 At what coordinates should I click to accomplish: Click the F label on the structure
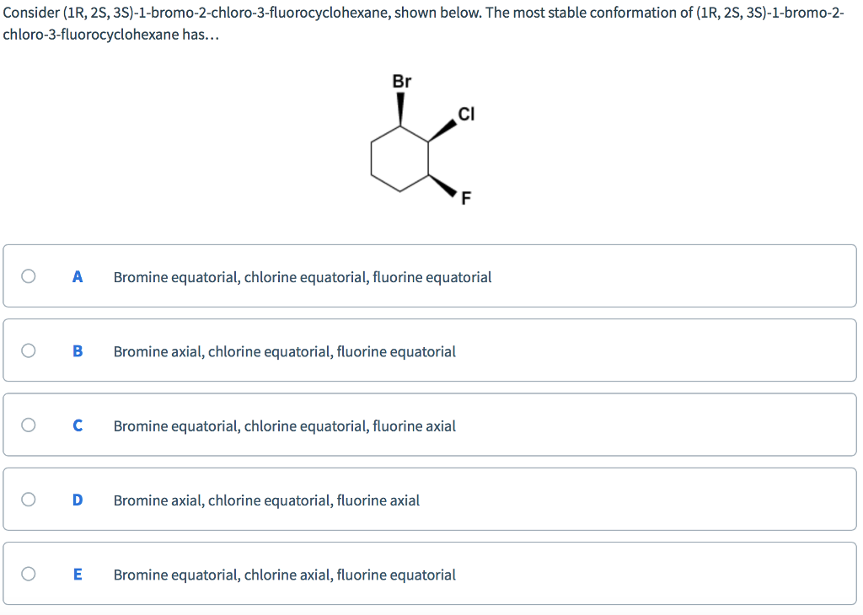pos(464,198)
